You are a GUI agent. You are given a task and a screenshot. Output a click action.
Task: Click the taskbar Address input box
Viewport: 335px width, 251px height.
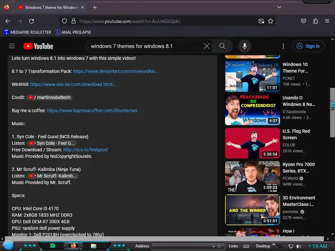[182, 246]
